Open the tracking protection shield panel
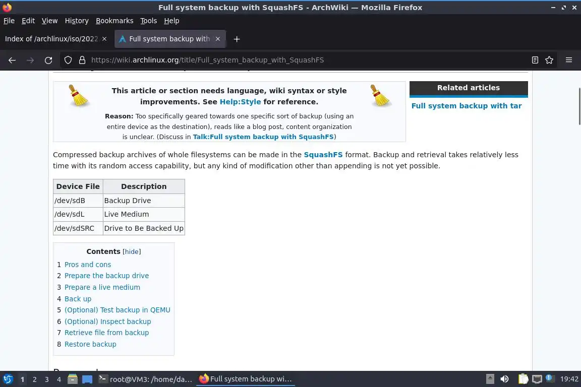 point(68,60)
